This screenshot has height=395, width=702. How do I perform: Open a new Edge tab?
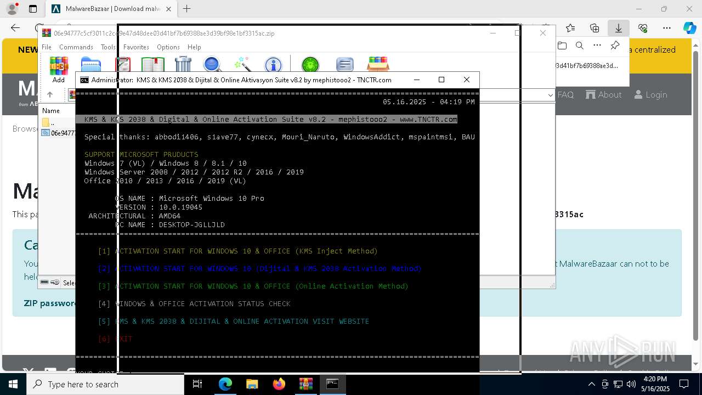tap(187, 9)
